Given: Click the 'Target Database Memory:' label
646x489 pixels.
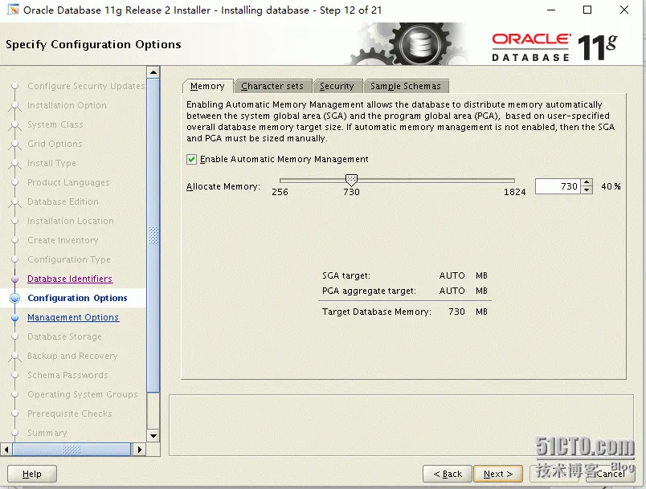Looking at the screenshot, I should coord(377,312).
